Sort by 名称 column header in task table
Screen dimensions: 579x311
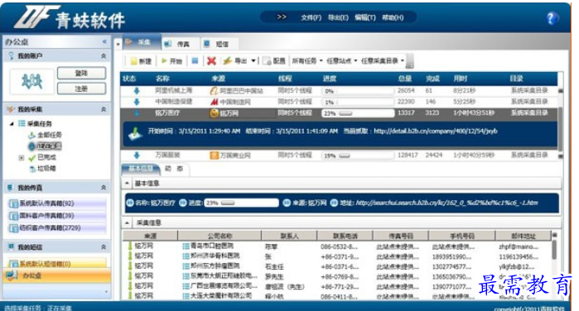tap(162, 79)
